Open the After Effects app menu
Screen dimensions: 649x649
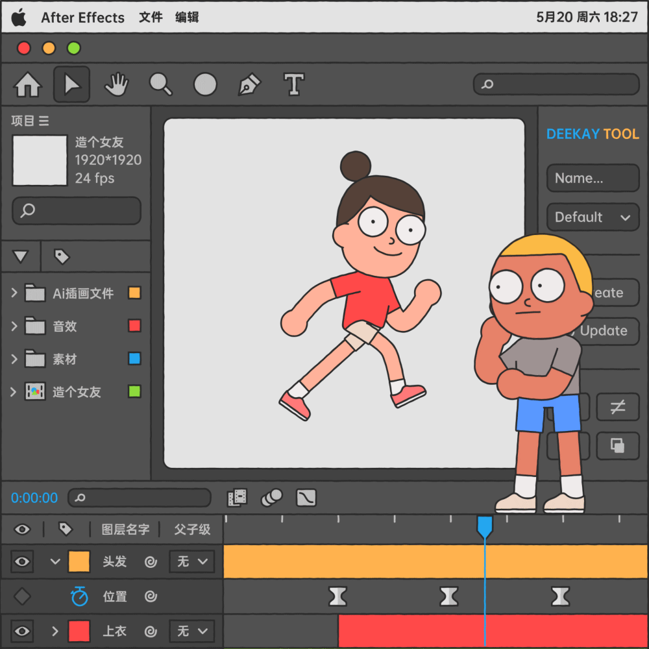[x=83, y=18]
